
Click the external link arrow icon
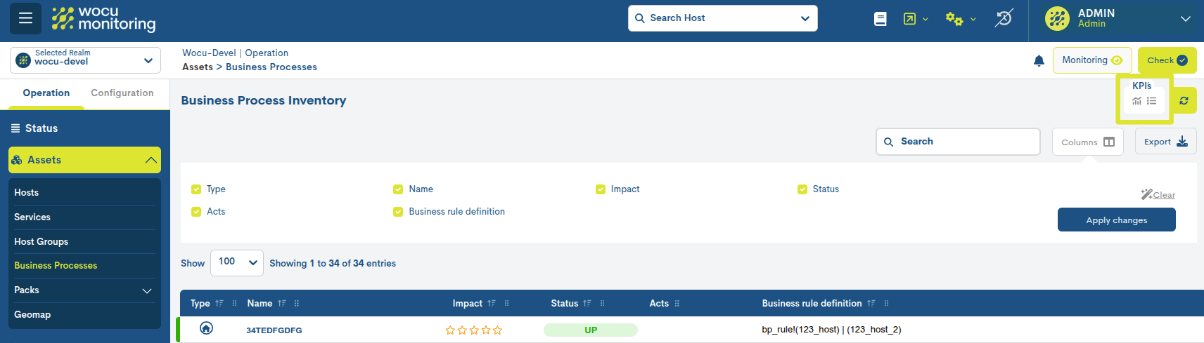[909, 19]
